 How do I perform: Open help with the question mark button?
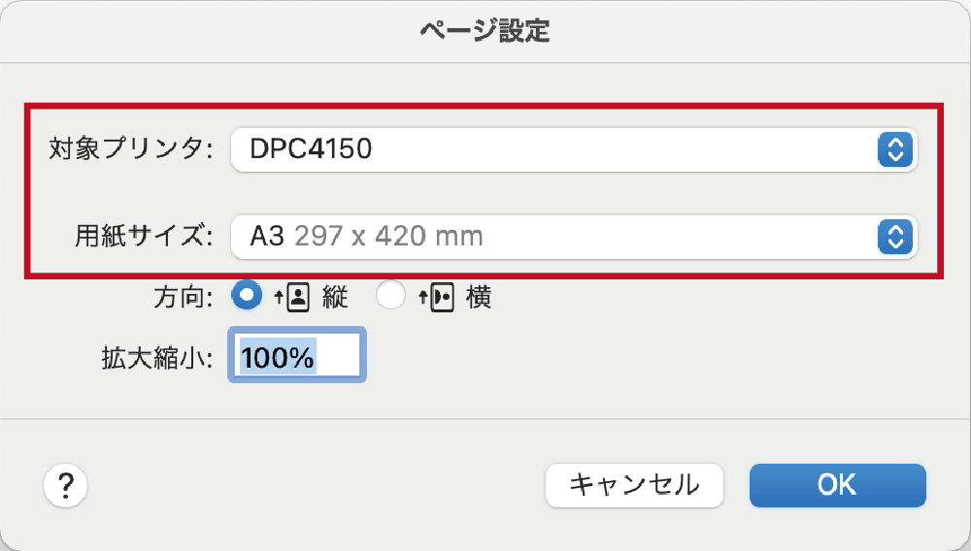tap(66, 484)
